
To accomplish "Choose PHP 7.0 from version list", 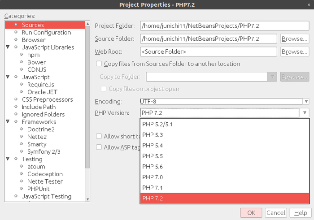I will click(153, 177).
